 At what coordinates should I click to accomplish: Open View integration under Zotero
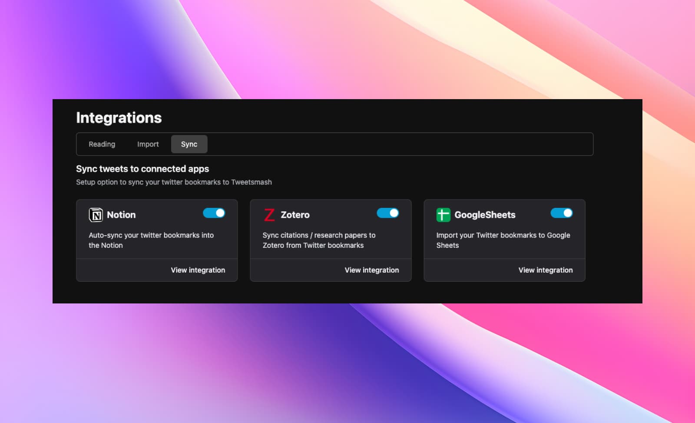[x=372, y=270]
